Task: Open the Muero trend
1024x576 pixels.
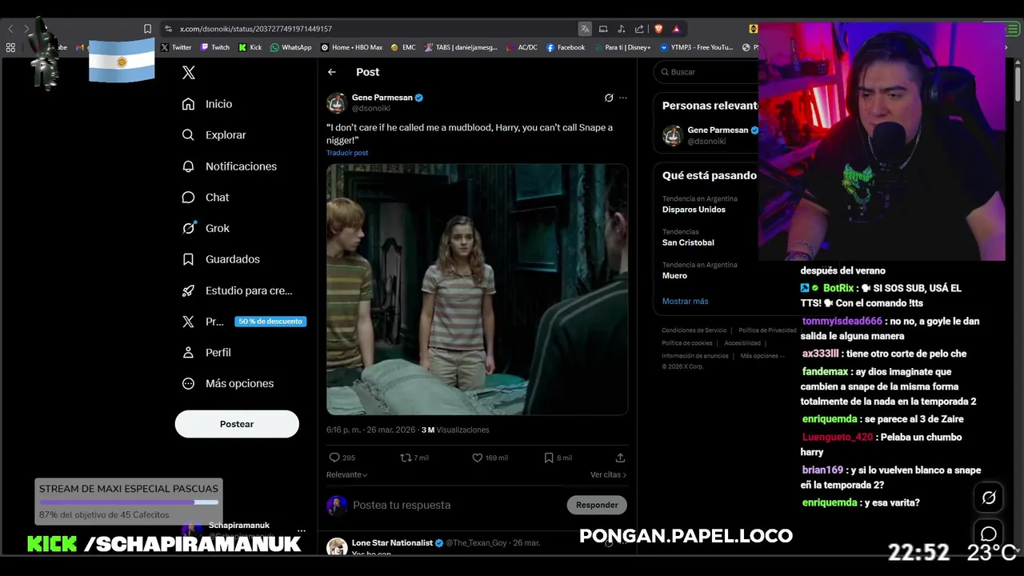Action: click(x=674, y=275)
